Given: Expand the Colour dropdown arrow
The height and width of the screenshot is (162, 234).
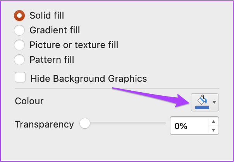Looking at the screenshot, I should [214, 102].
